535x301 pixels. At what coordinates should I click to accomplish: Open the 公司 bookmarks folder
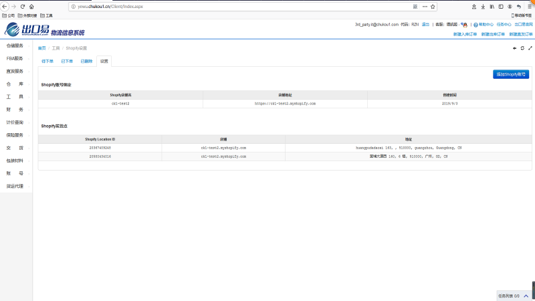pos(9,15)
